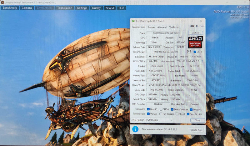Minimize the GPU-Z window
250x146 pixels.
(x=183, y=21)
